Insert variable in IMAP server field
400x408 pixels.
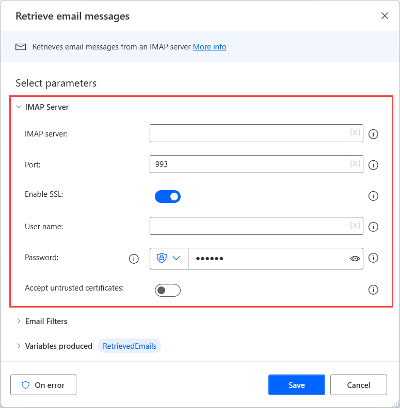pyautogui.click(x=355, y=132)
